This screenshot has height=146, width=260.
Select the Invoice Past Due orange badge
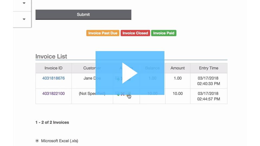[x=103, y=33]
